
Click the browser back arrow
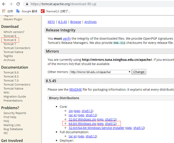click(x=4, y=4)
